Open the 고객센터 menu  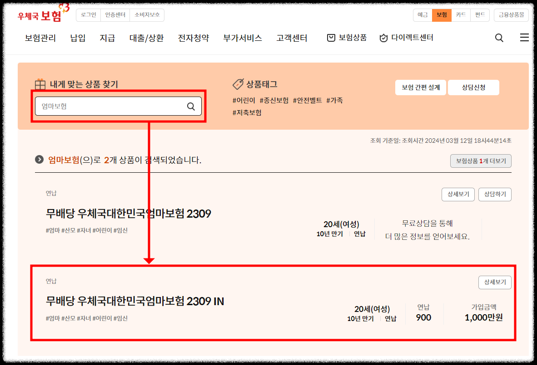pos(292,38)
